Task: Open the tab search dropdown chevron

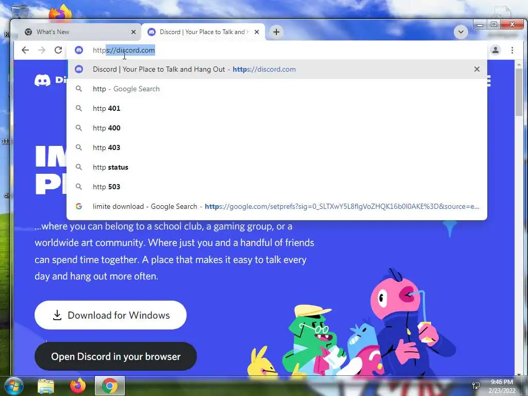Action: coord(460,32)
